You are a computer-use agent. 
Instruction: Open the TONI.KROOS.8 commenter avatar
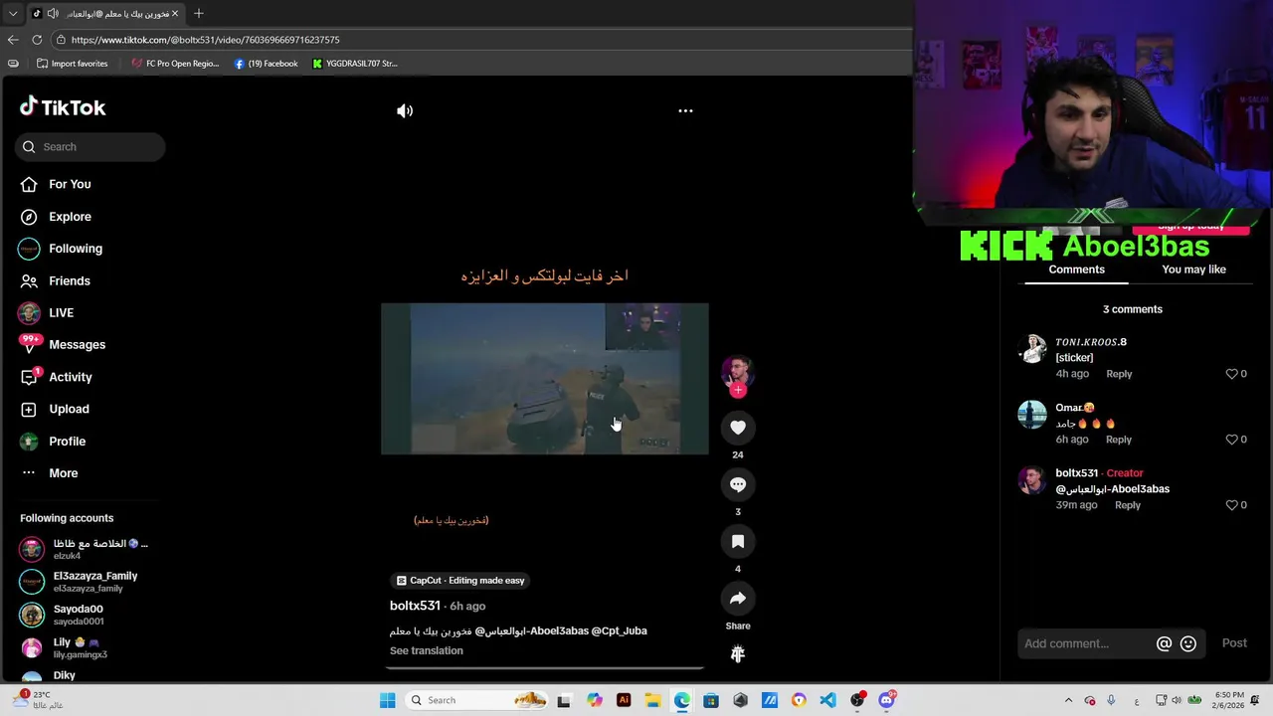[x=1033, y=349]
